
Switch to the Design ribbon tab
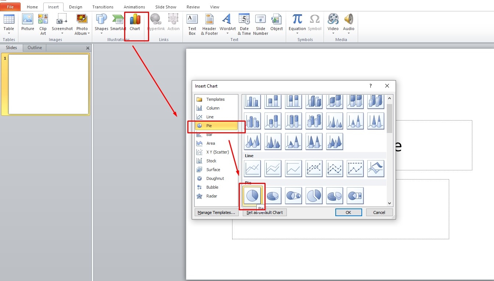coord(76,7)
